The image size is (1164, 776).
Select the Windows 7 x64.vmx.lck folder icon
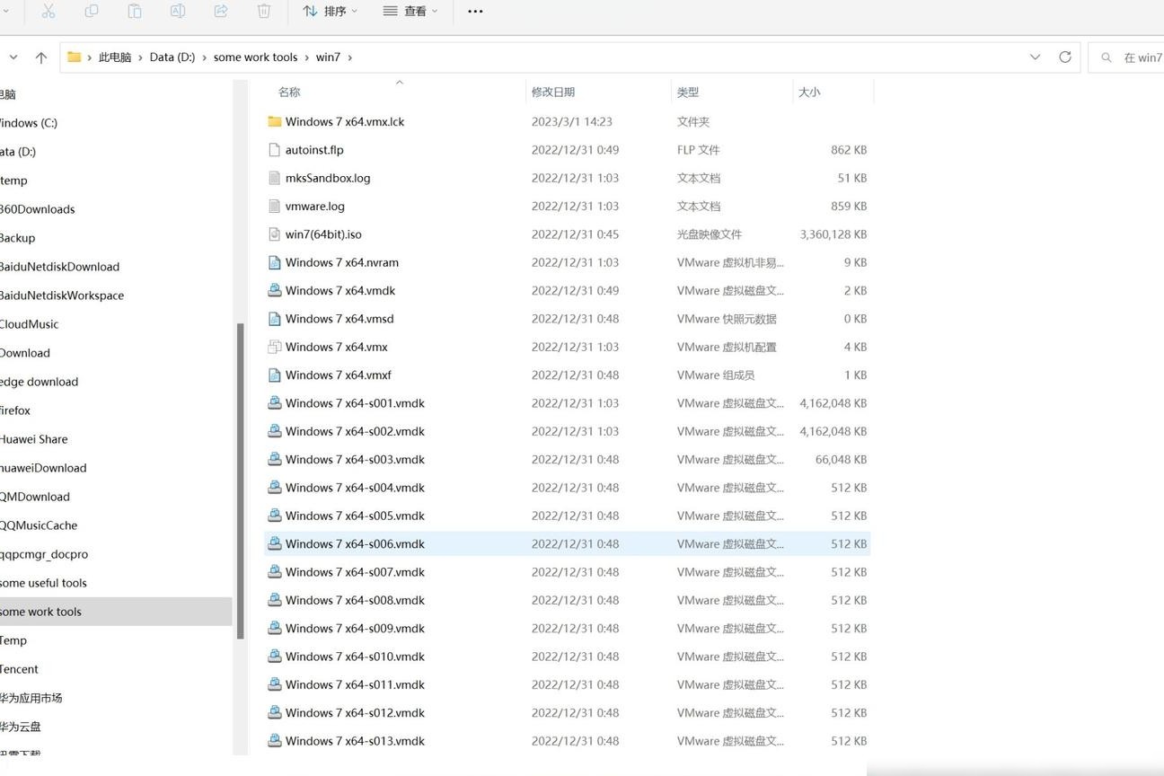275,121
